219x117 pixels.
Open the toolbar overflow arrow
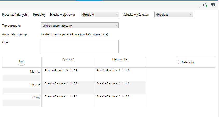[x=200, y=7]
